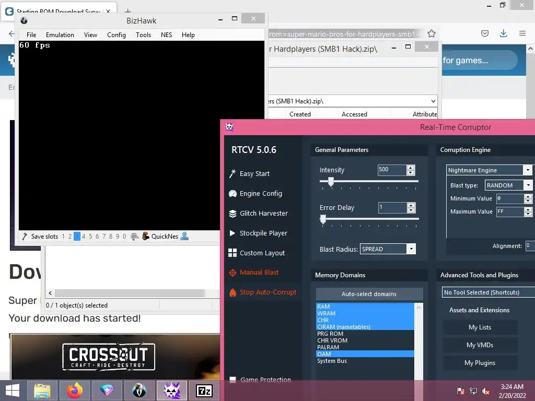Screen dimensions: 535x401
Task: Click the QuickNes core icon in status bar
Action: coord(146,236)
